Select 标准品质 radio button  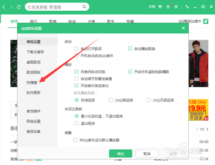pyautogui.click(x=77, y=100)
